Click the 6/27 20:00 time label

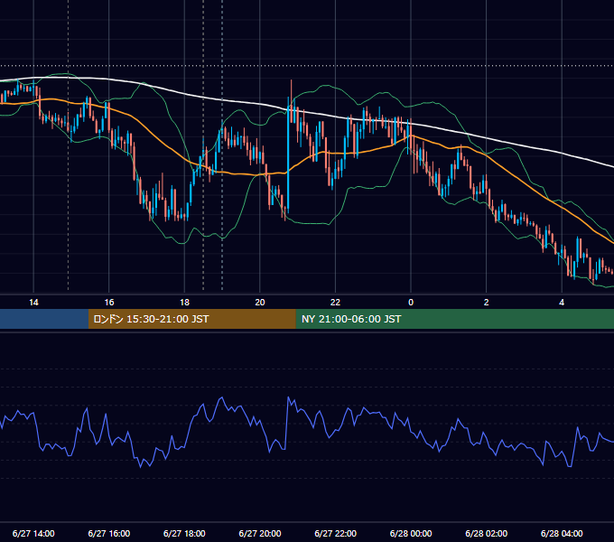(x=260, y=533)
